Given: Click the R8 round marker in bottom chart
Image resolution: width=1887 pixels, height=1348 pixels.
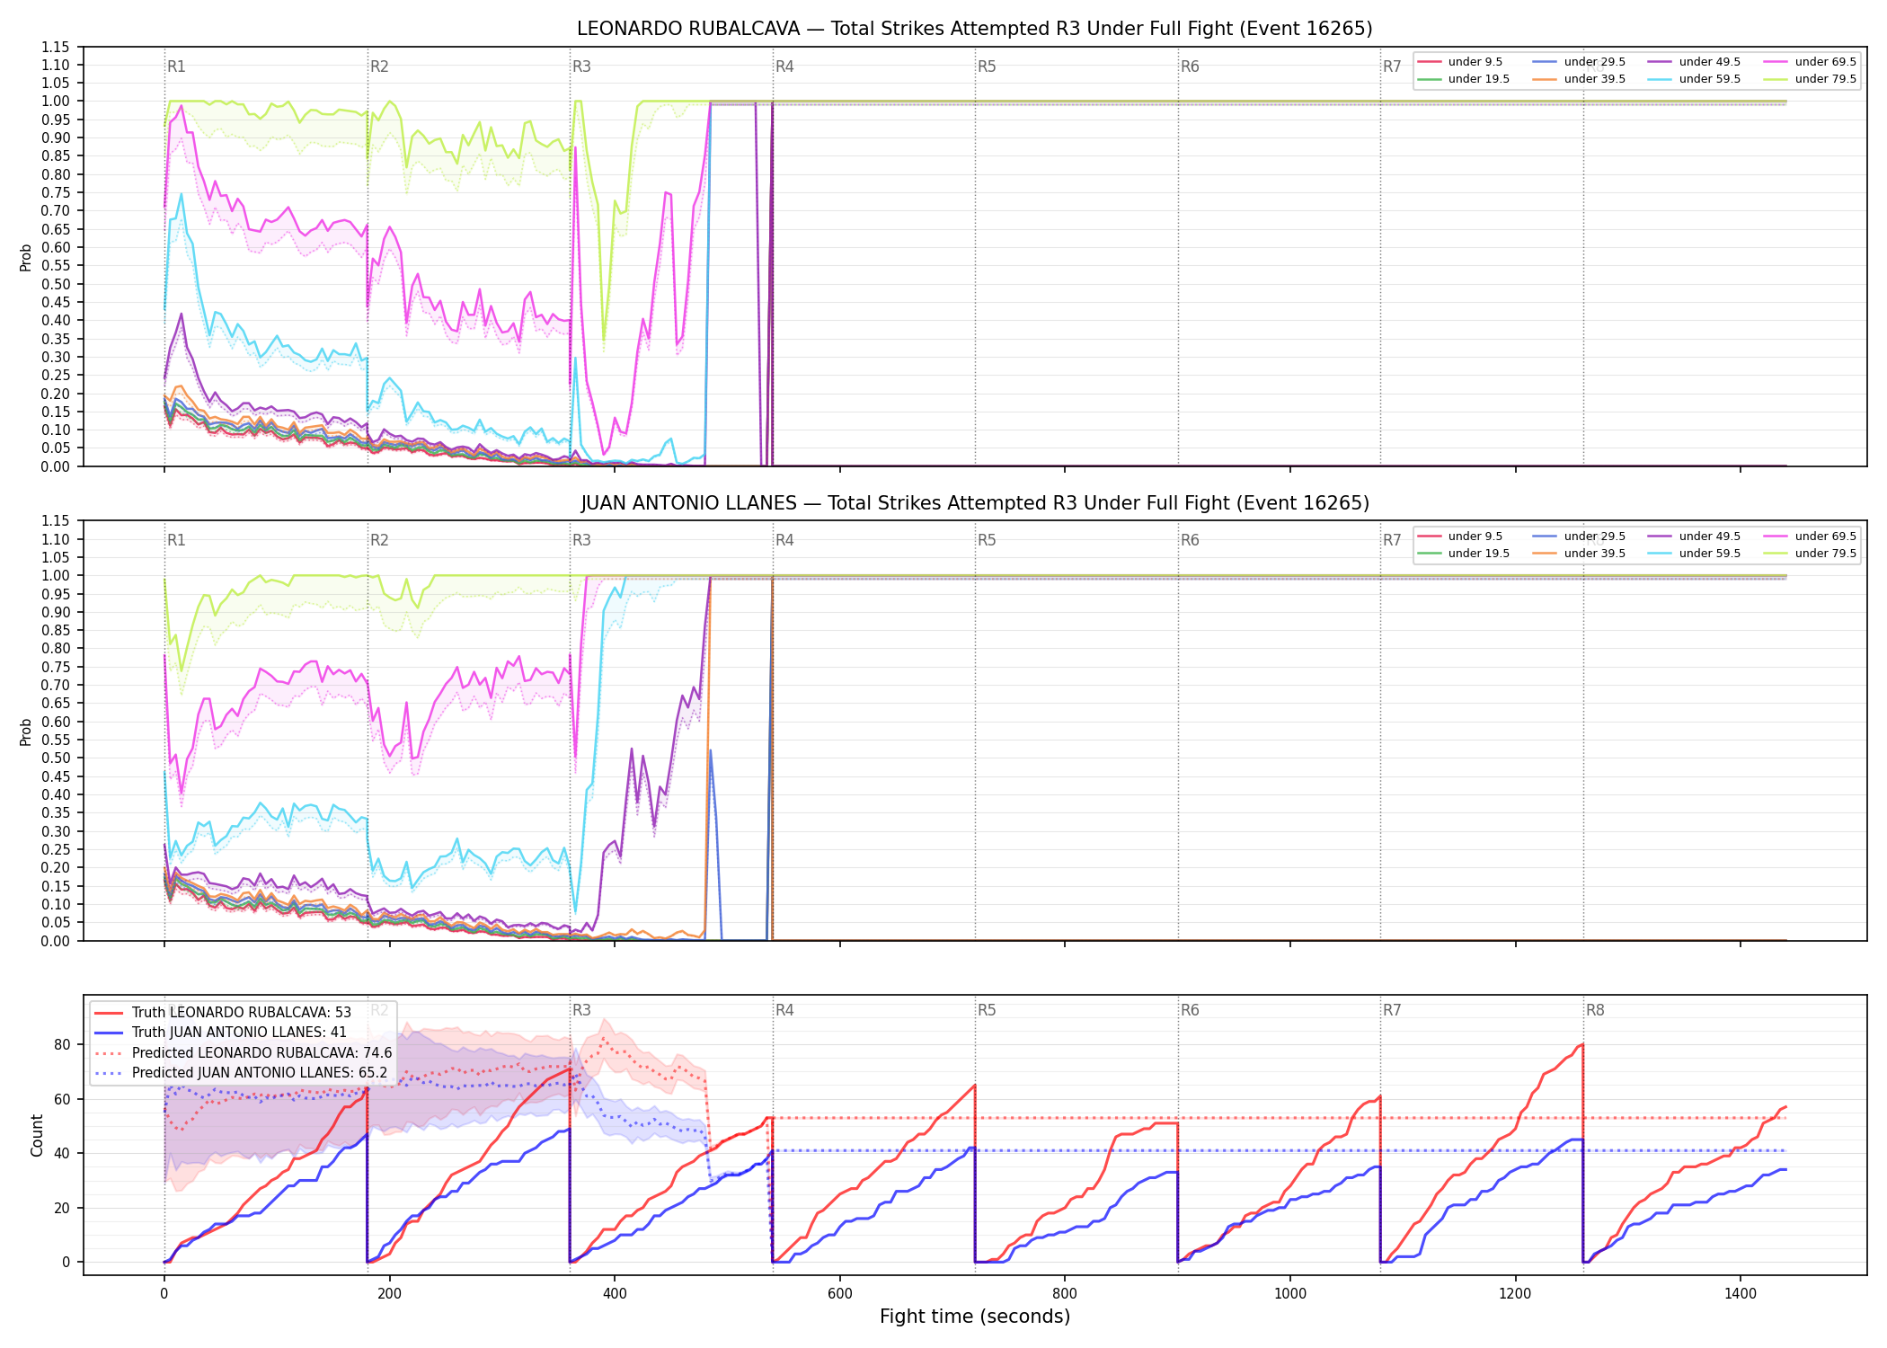Looking at the screenshot, I should click(1595, 1010).
